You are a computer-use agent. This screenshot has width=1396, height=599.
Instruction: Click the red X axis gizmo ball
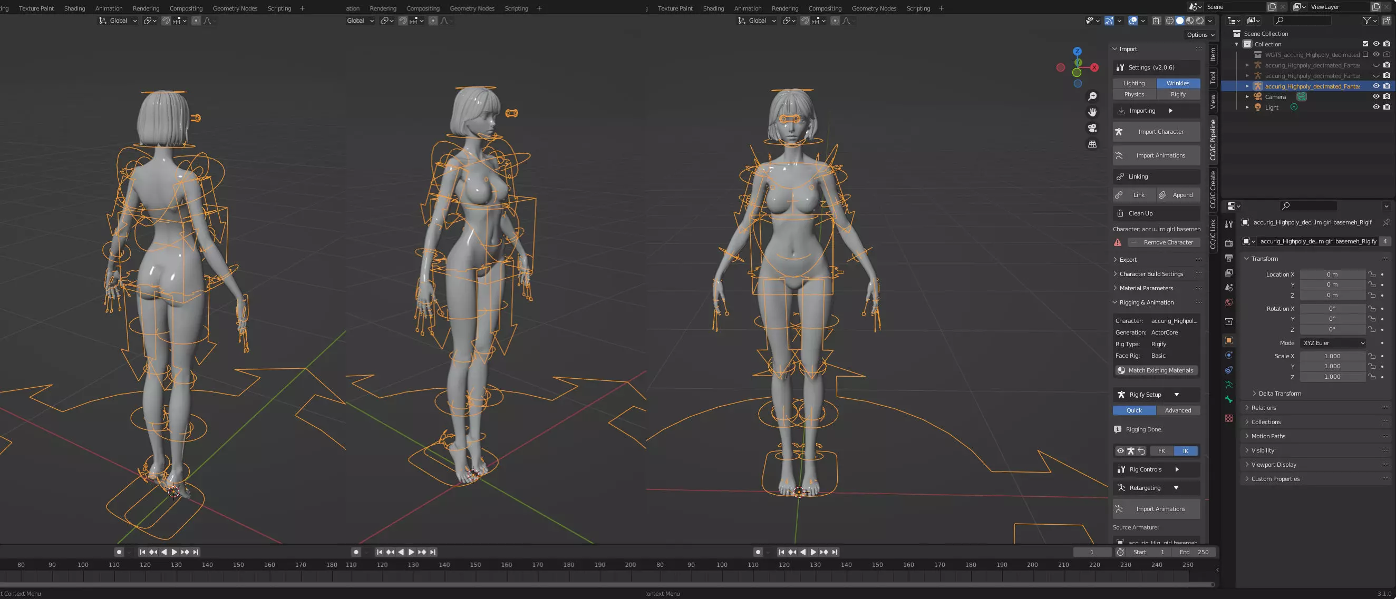coord(1094,68)
